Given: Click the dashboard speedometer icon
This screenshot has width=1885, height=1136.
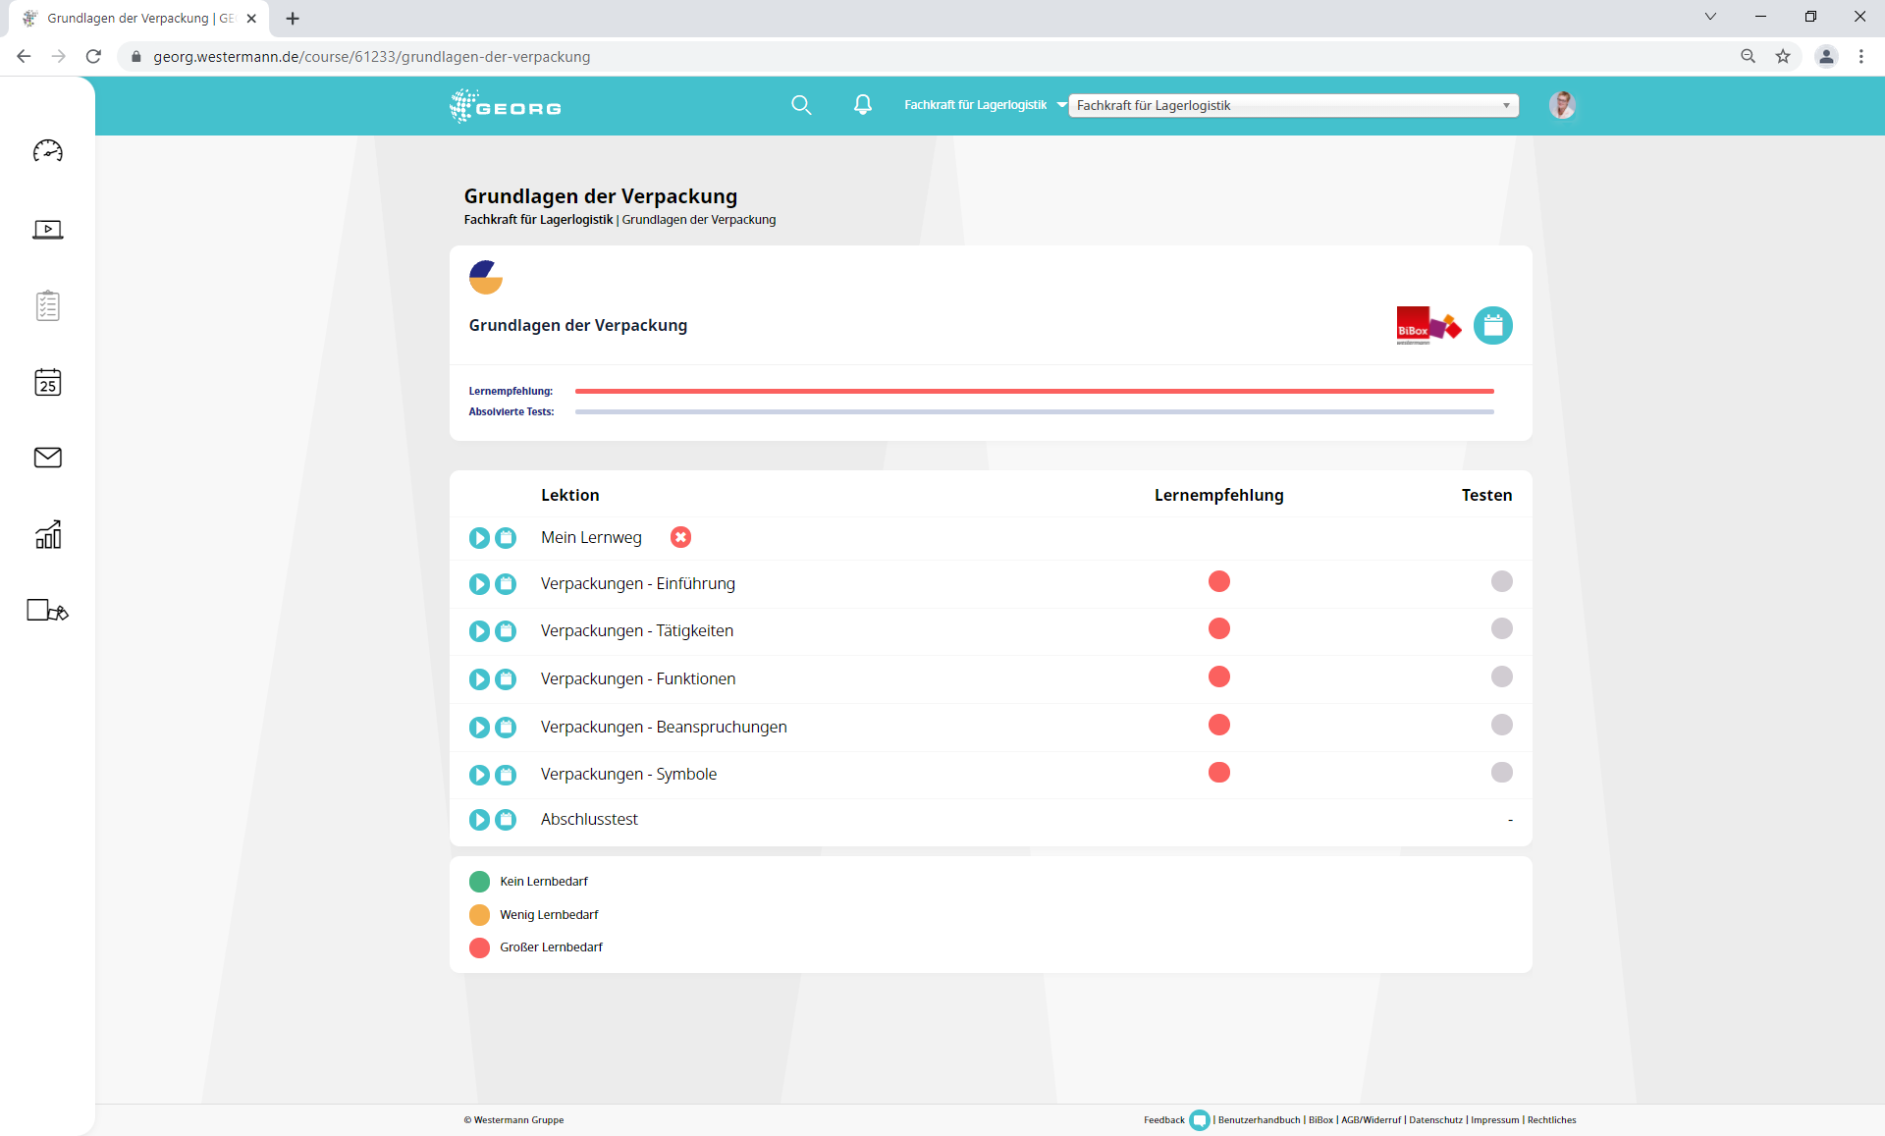Looking at the screenshot, I should point(47,151).
